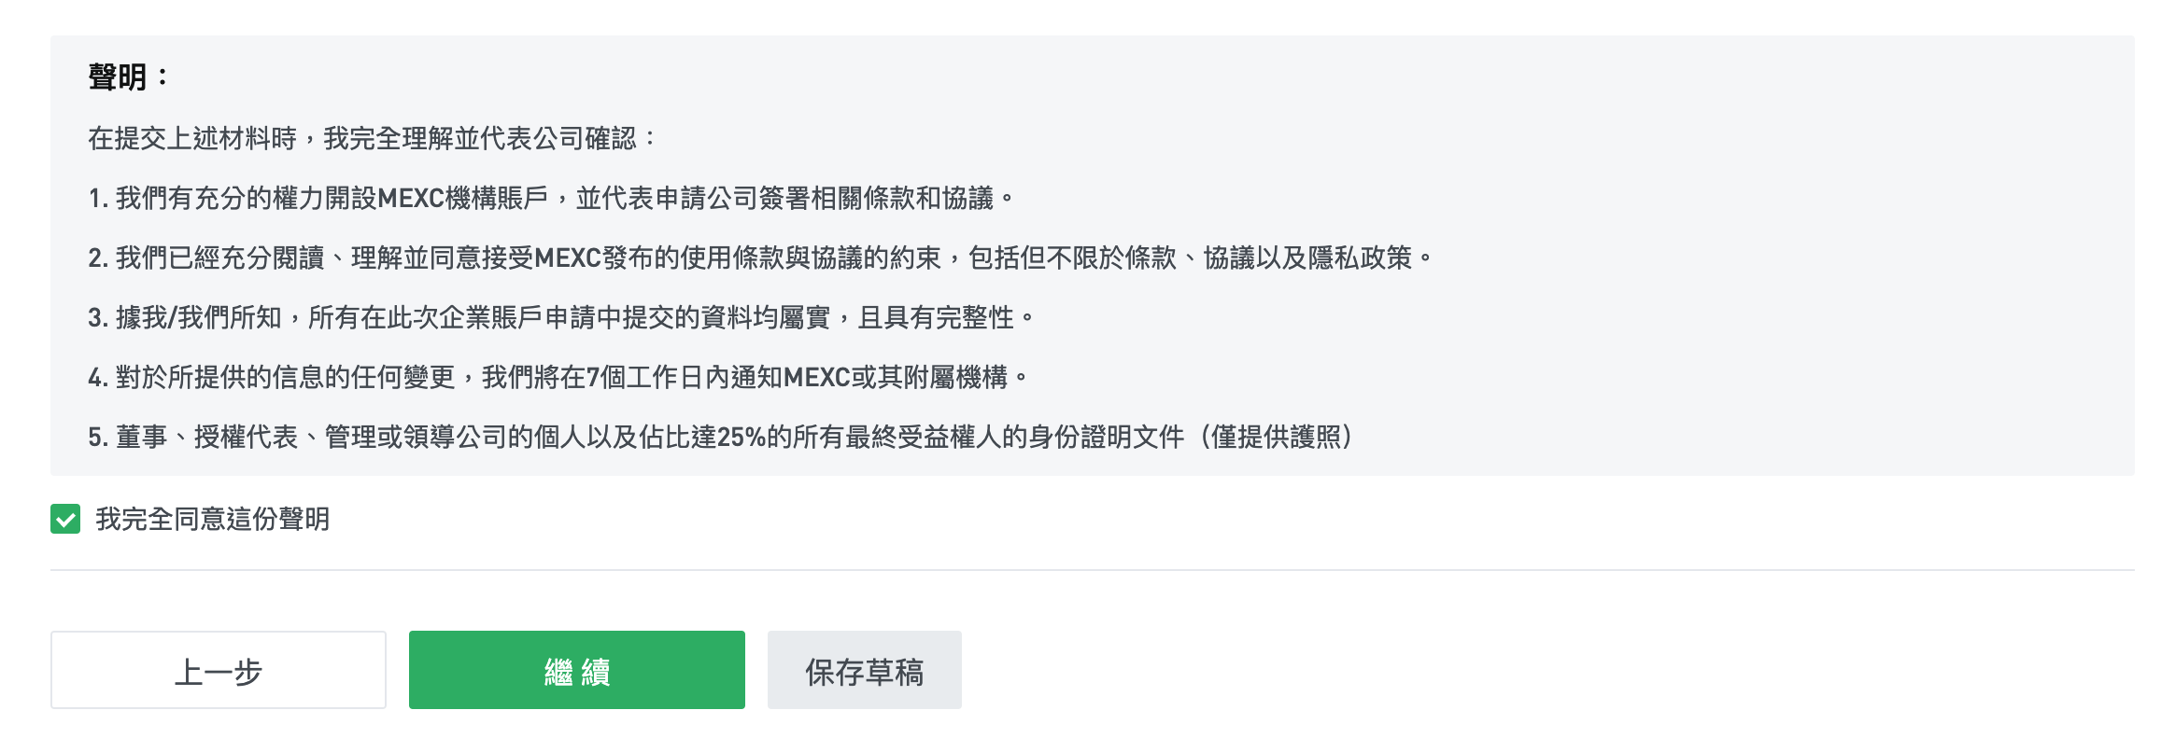2161x752 pixels.
Task: Click statement 2 about 使用條款與協議
Action: click(x=758, y=258)
